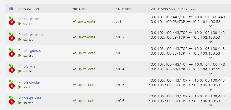Open the Pihole-vm application link

click(x=27, y=67)
